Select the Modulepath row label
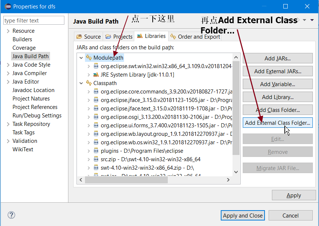The width and height of the screenshot is (319, 226). pyautogui.click(x=108, y=58)
